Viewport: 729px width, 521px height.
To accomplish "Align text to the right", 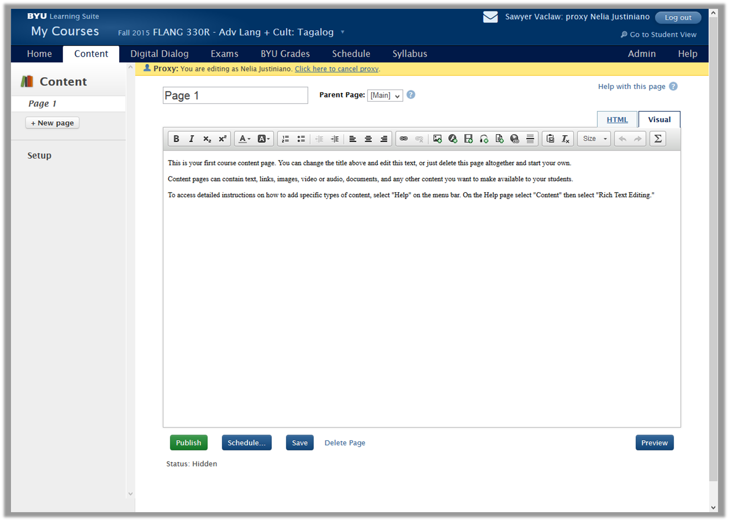I will [x=384, y=139].
